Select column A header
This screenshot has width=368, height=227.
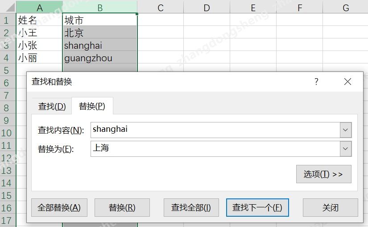(39, 7)
